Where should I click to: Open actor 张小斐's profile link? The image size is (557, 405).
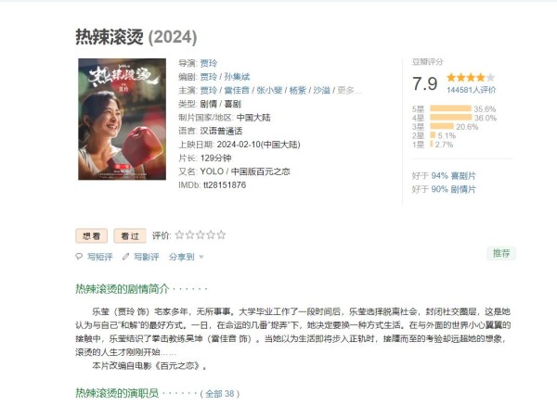point(269,91)
